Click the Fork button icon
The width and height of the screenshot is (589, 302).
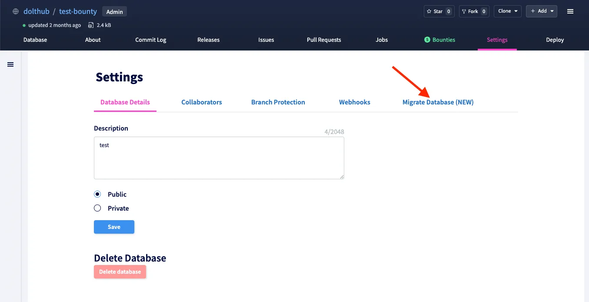click(x=464, y=11)
